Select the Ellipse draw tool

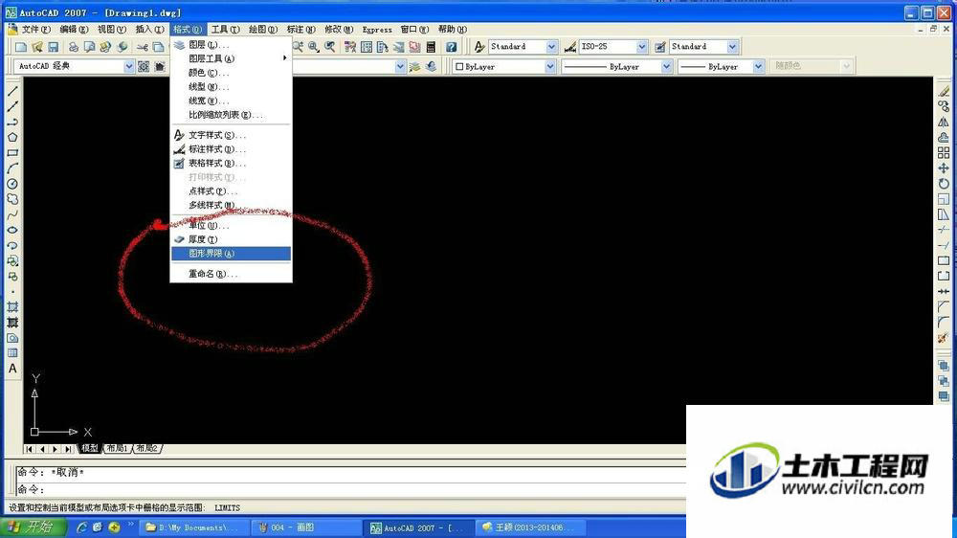coord(12,230)
